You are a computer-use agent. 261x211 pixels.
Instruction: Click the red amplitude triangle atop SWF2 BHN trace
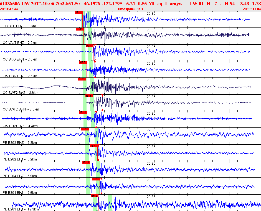[102, 95]
